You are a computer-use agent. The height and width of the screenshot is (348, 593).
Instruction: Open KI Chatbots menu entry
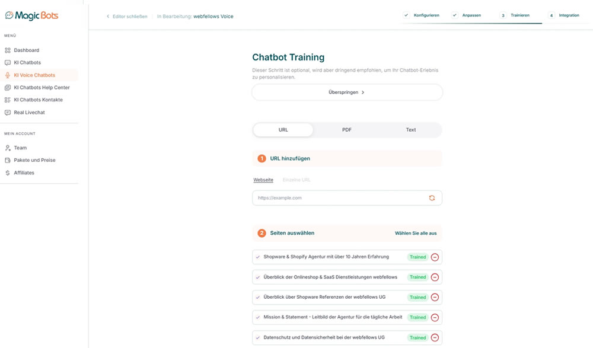(x=27, y=62)
